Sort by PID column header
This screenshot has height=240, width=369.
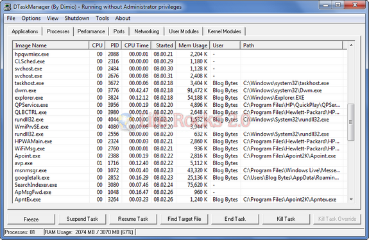pos(114,45)
